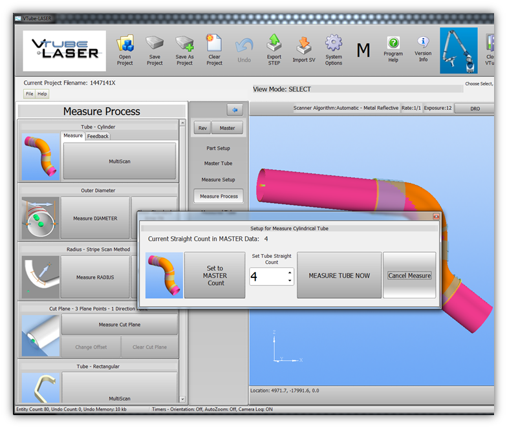Select the Master Tube step
Screen dimensions: 507x430
pos(218,164)
